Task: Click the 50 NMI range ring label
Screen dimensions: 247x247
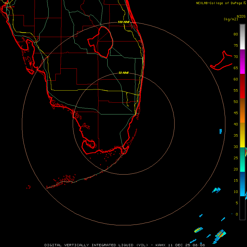Action: [123, 73]
